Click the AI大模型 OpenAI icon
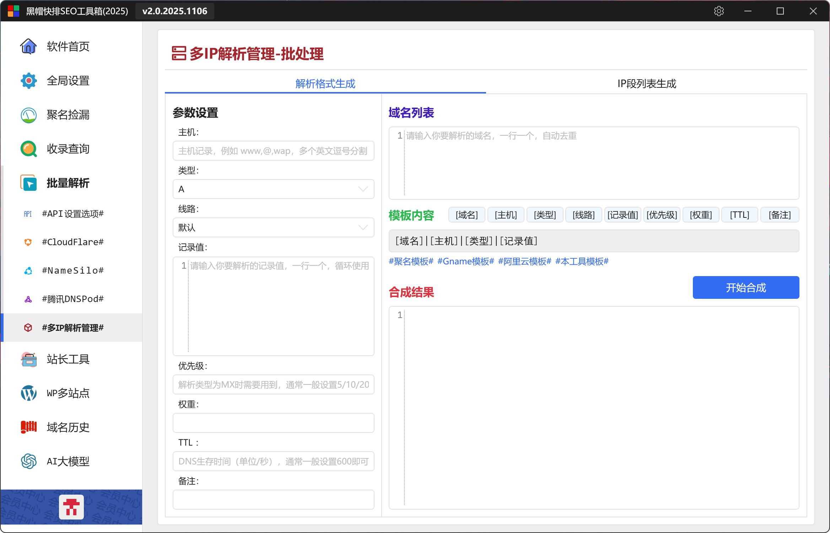The width and height of the screenshot is (830, 533). tap(28, 461)
